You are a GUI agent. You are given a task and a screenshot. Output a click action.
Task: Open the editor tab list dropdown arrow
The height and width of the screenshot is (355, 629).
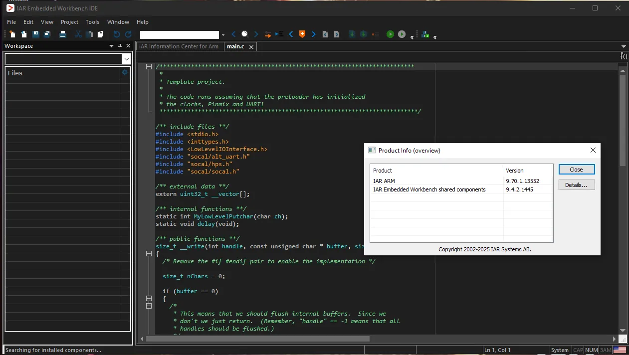(624, 46)
